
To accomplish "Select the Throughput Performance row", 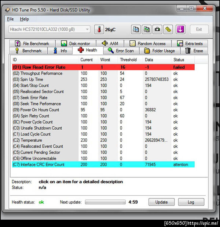I will point(103,73).
